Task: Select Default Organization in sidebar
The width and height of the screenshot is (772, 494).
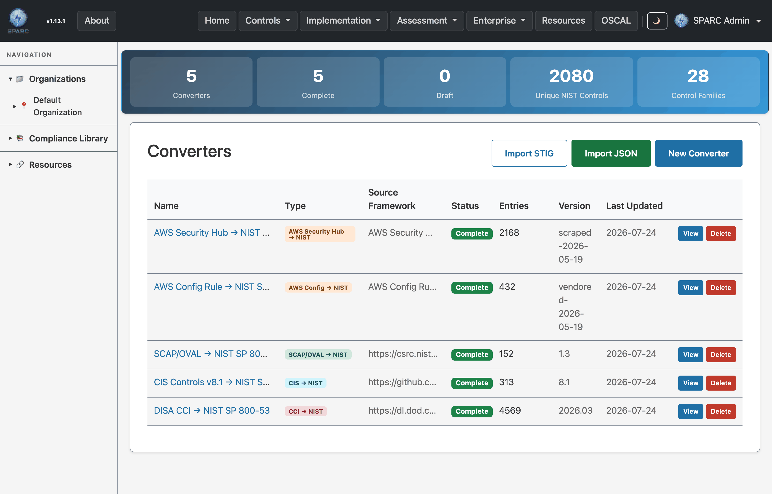Action: coord(57,106)
